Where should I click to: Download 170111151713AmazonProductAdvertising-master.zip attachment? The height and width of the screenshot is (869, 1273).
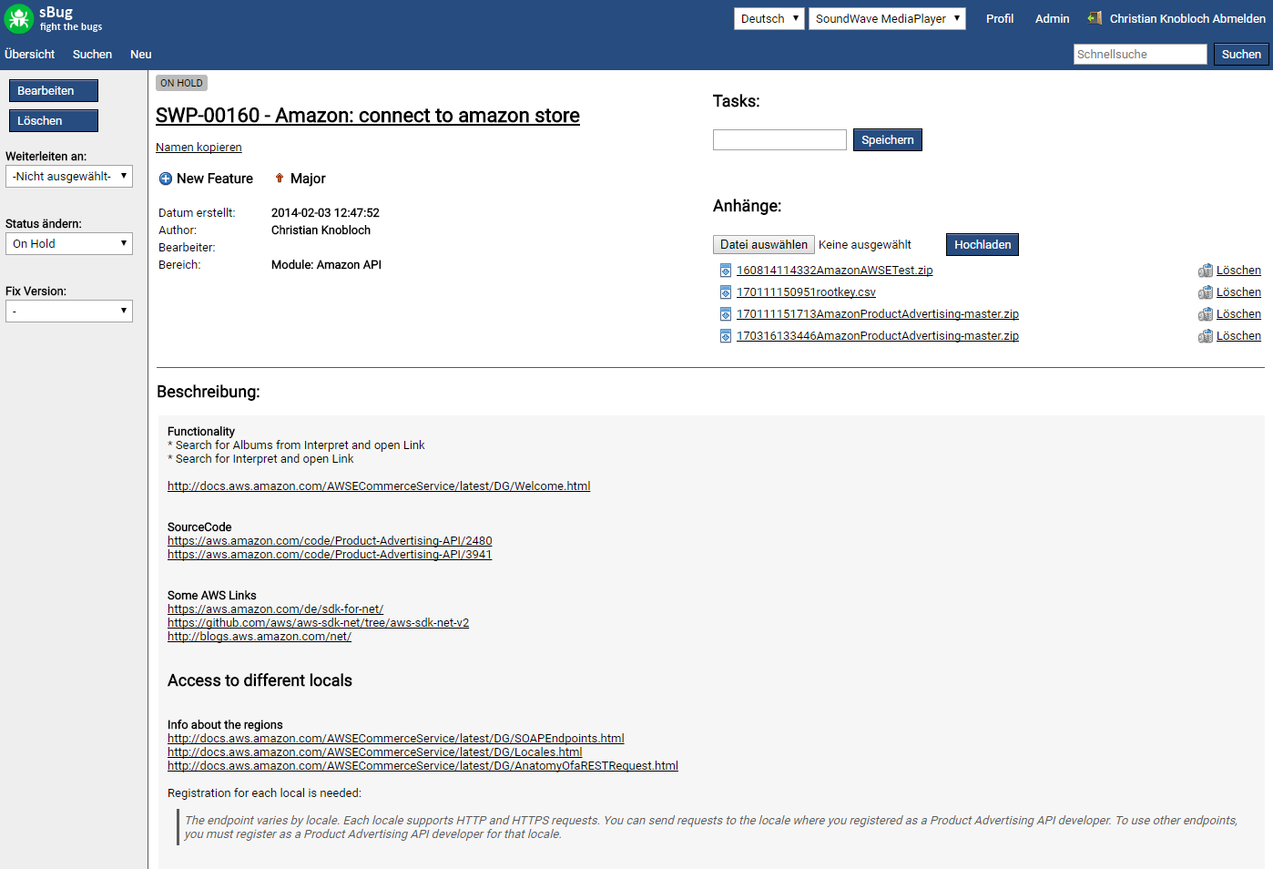(878, 314)
